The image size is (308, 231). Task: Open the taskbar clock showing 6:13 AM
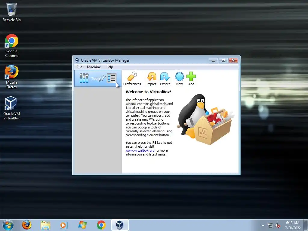coord(293,225)
